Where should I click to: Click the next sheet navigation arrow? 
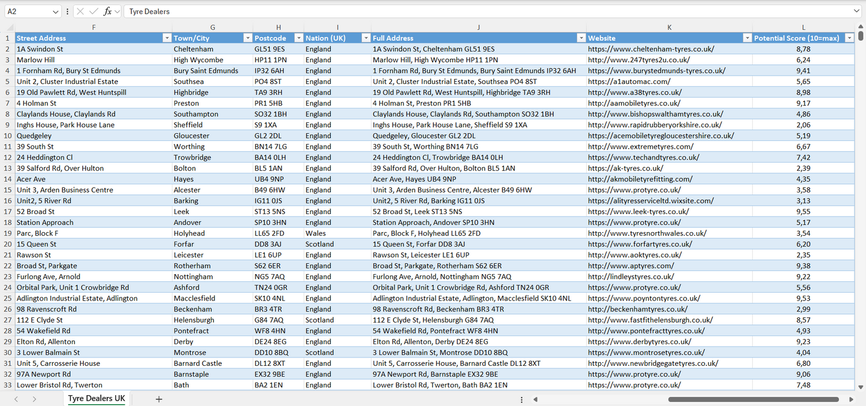click(x=34, y=399)
